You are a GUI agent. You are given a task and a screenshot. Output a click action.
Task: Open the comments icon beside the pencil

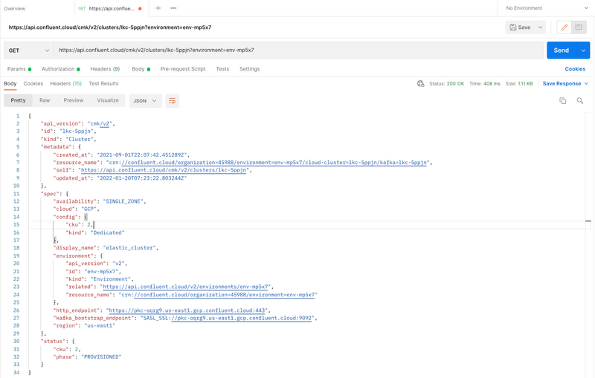(579, 27)
